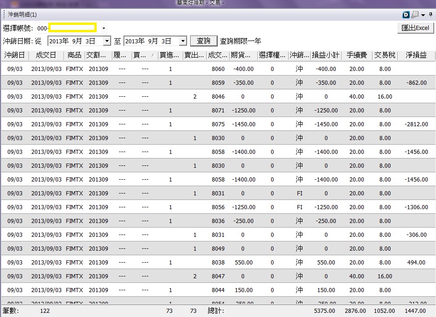Select the net P/L cell -306.00
The width and height of the screenshot is (436, 317).
(416, 235)
